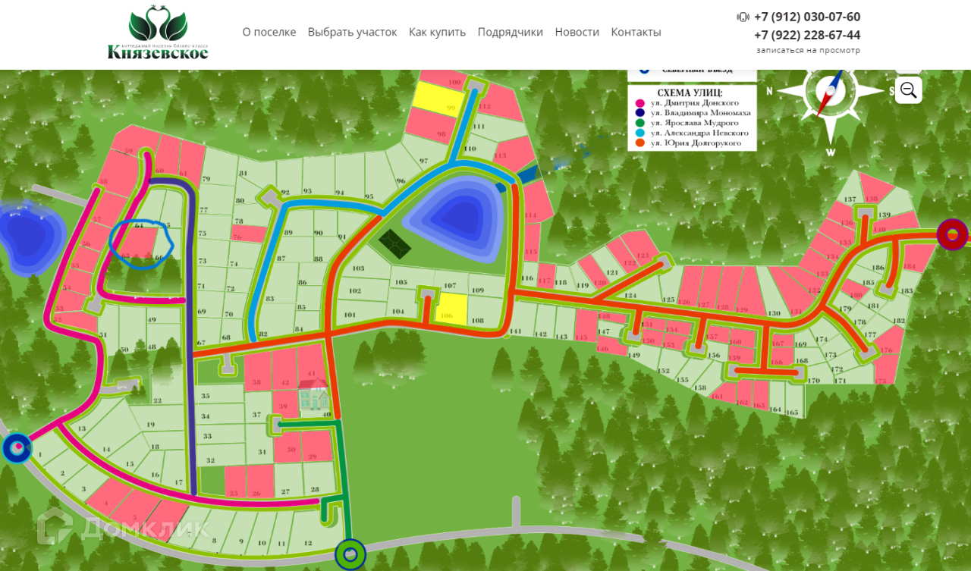Screen dimensions: 971x571
Task: Click phone number +7 (922) 228-67-44
Action: [807, 35]
